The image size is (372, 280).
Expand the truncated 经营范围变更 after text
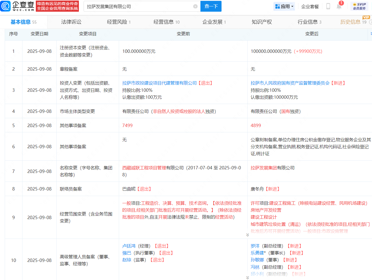(x=247, y=235)
